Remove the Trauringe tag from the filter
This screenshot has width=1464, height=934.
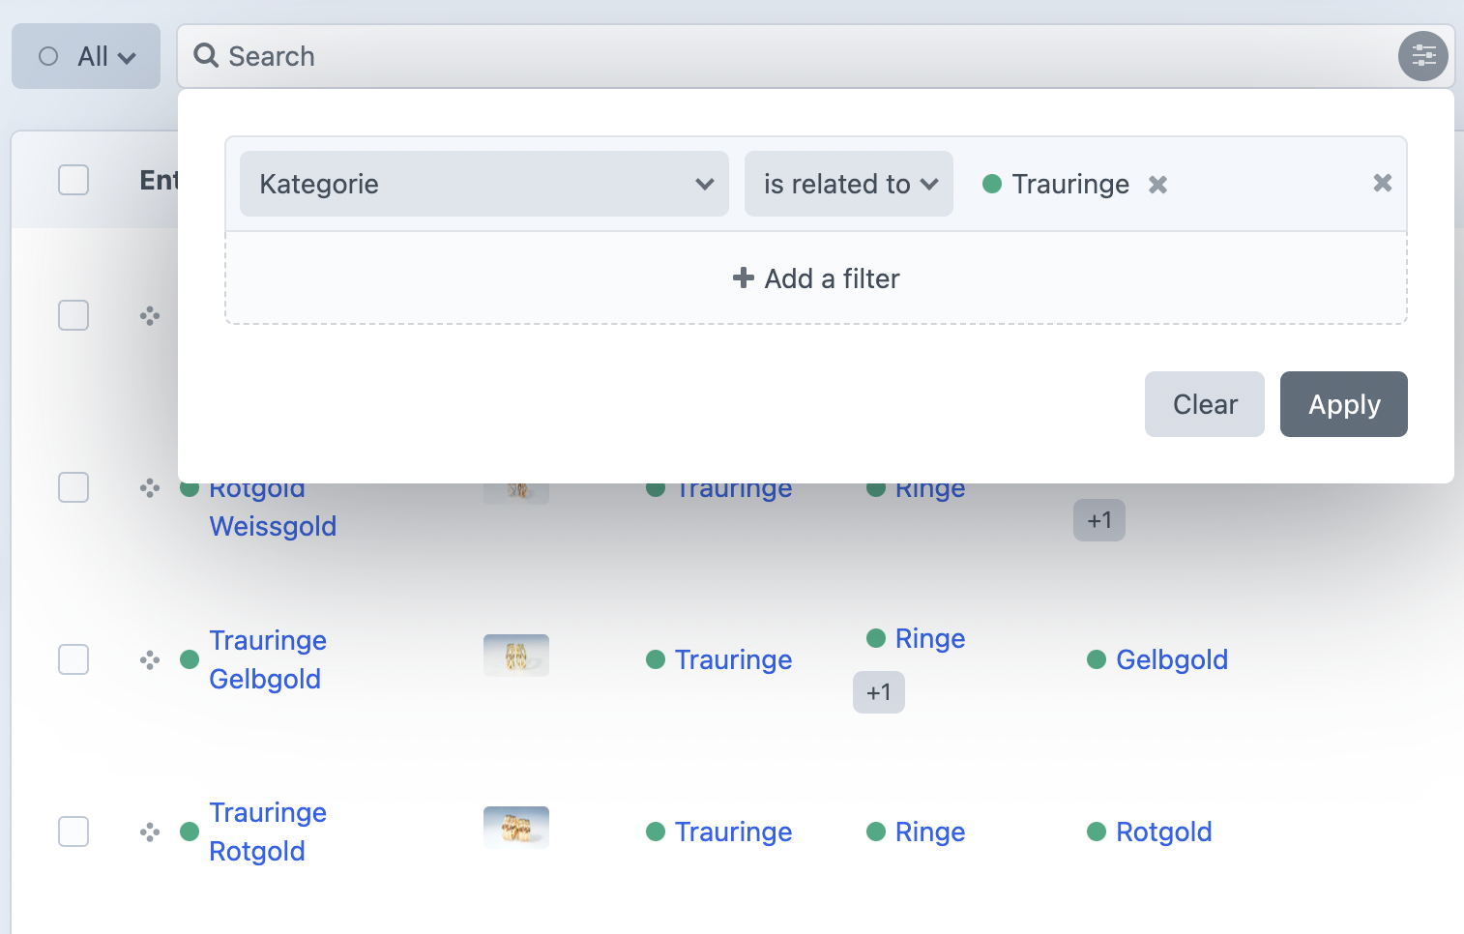point(1157,184)
